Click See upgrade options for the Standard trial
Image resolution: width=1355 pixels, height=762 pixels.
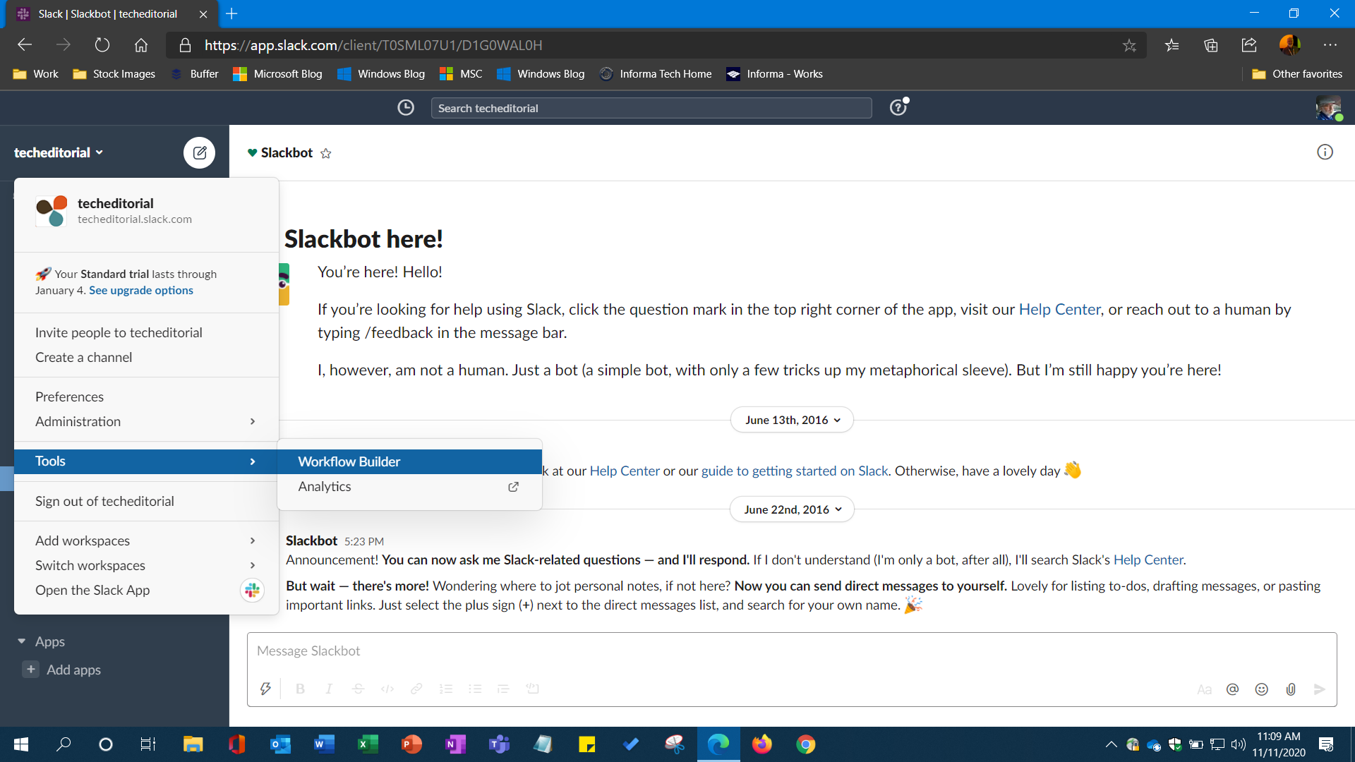[140, 290]
